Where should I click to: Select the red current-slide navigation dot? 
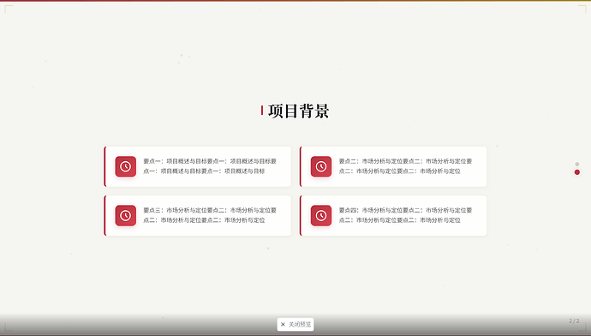pos(577,172)
